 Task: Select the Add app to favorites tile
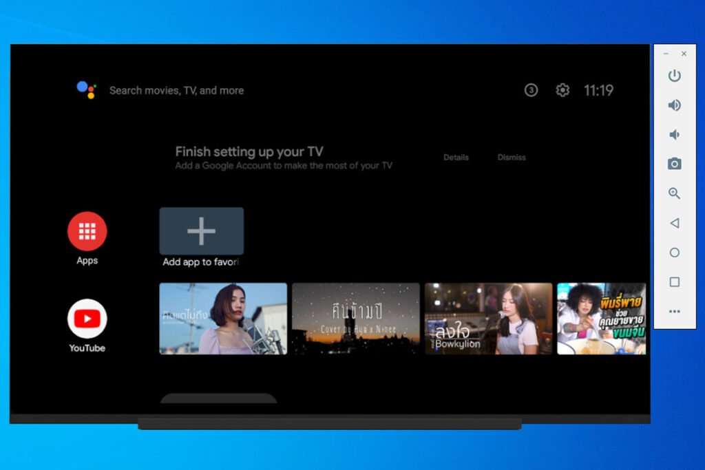pos(201,231)
